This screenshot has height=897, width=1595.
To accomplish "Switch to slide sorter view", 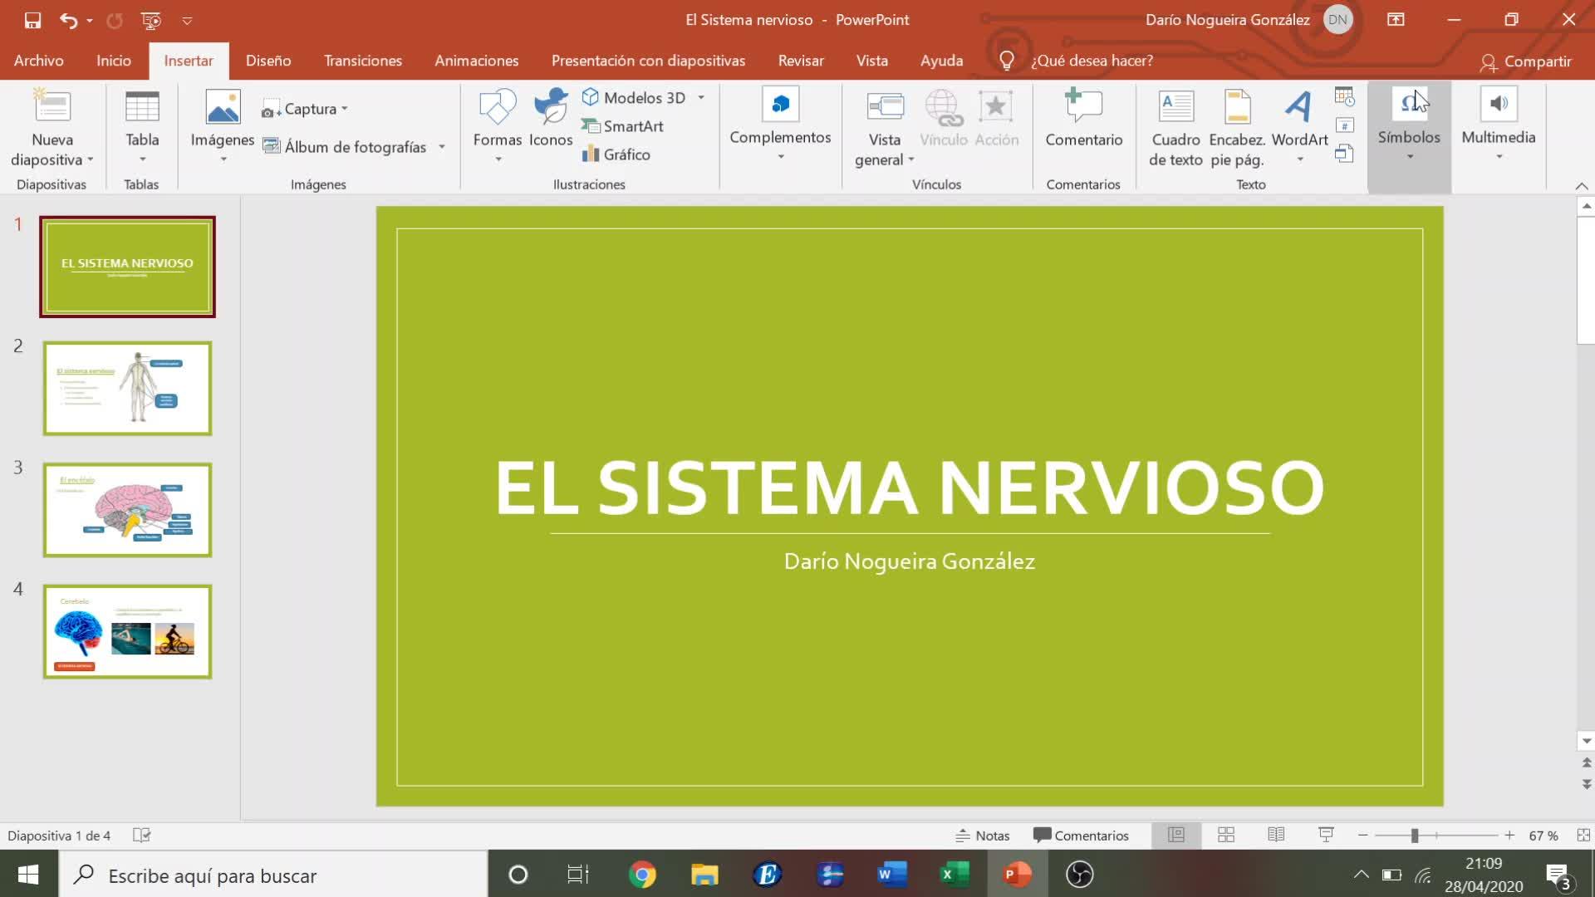I will [1226, 836].
